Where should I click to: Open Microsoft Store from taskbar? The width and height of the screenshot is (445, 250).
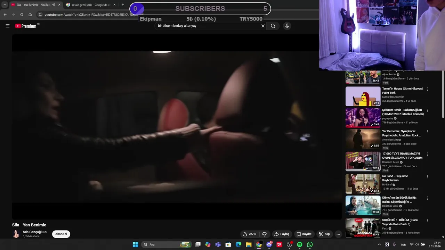pyautogui.click(x=228, y=244)
